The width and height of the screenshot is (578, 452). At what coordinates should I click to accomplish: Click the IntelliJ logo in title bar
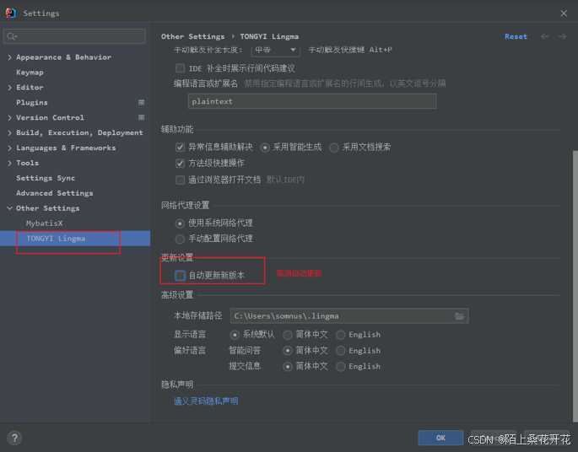[11, 13]
